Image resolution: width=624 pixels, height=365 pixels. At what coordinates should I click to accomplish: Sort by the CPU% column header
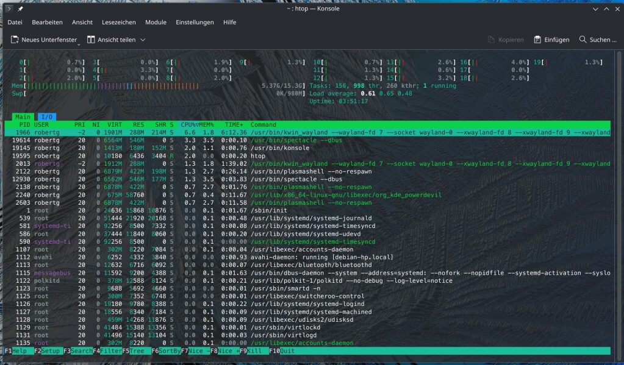point(189,124)
